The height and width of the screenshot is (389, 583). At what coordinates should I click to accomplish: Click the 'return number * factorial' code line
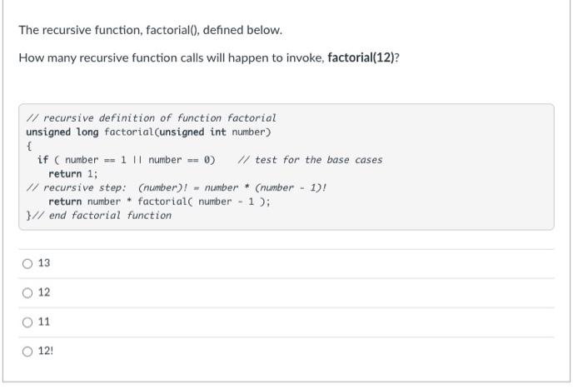[160, 202]
